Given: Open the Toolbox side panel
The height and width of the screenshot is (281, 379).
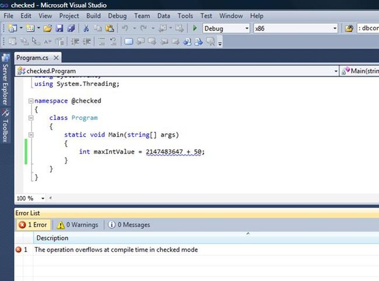Looking at the screenshot, I should tap(5, 126).
